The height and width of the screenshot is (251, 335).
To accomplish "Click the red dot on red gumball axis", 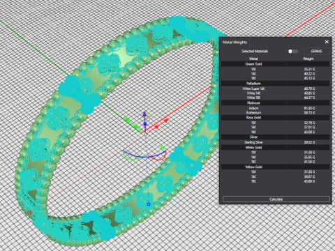I will [x=156, y=127].
